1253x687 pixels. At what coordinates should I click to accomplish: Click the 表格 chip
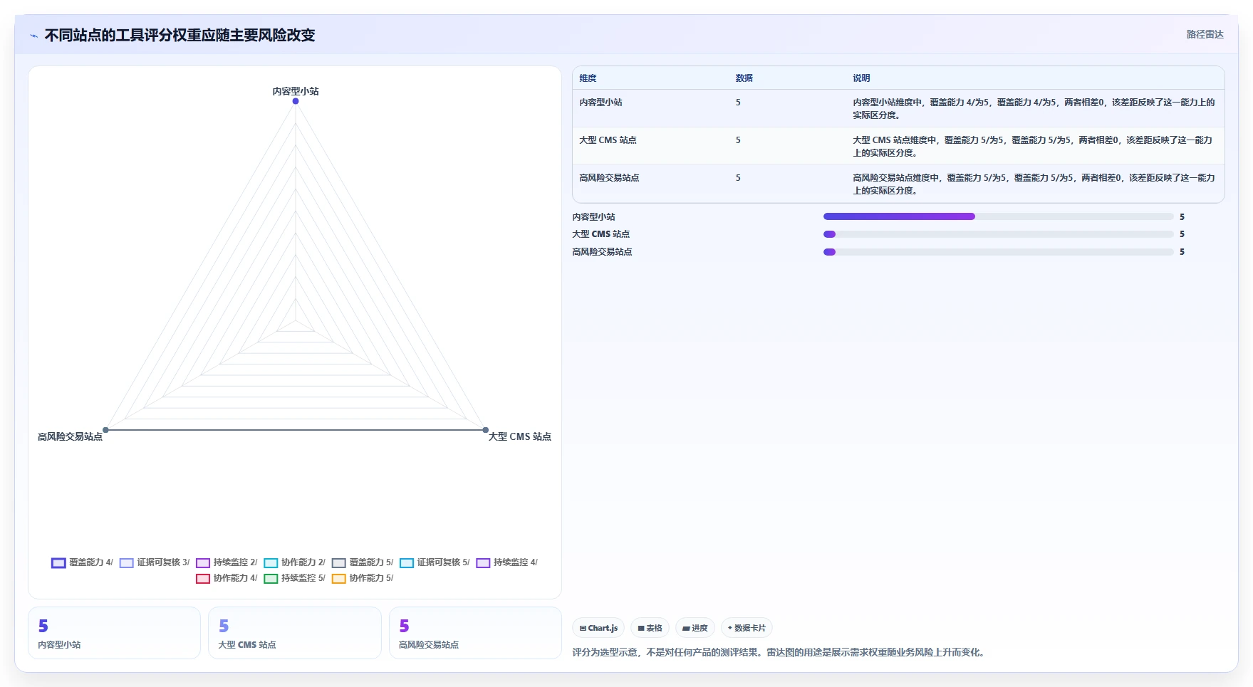pyautogui.click(x=650, y=628)
